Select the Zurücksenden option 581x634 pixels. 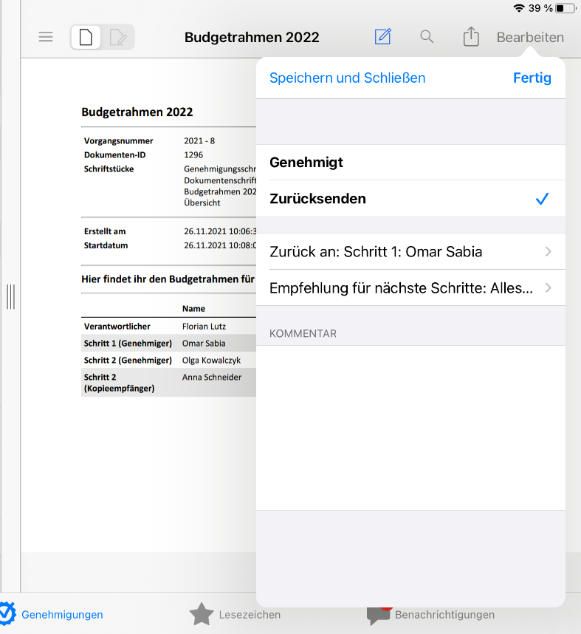coord(410,199)
